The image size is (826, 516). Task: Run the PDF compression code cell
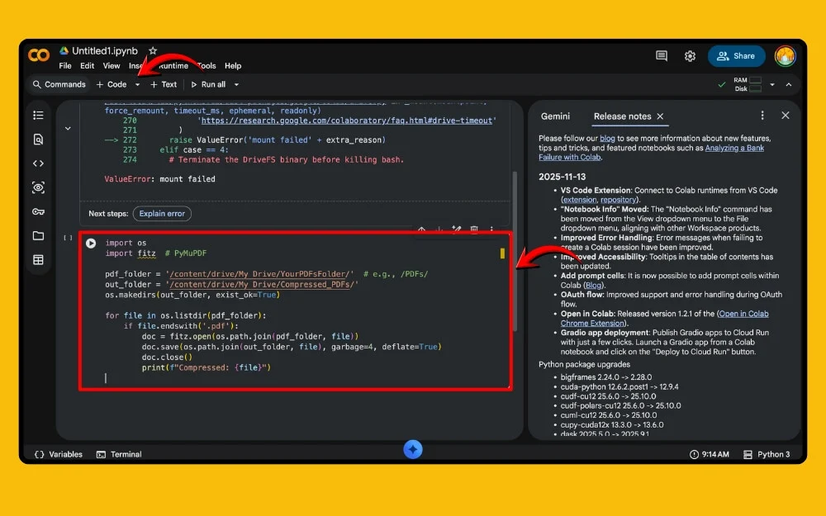click(x=91, y=243)
